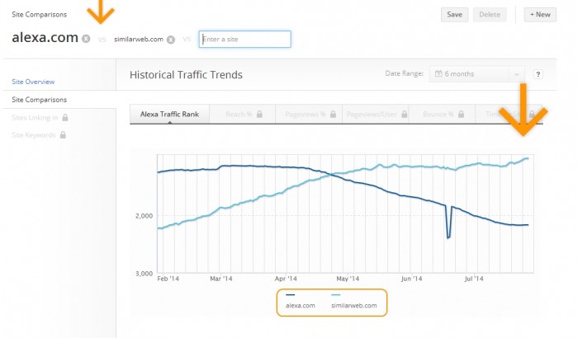
Task: Select the locked Pageviews/User tab
Action: coord(376,115)
